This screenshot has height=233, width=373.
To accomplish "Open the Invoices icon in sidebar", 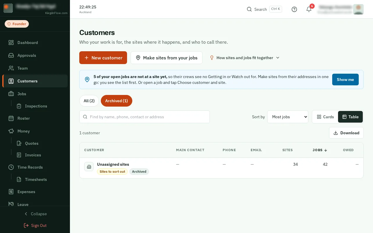I will point(19,155).
